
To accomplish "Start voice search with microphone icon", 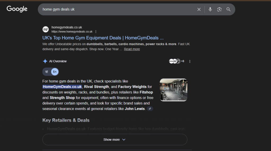I will coord(210,9).
